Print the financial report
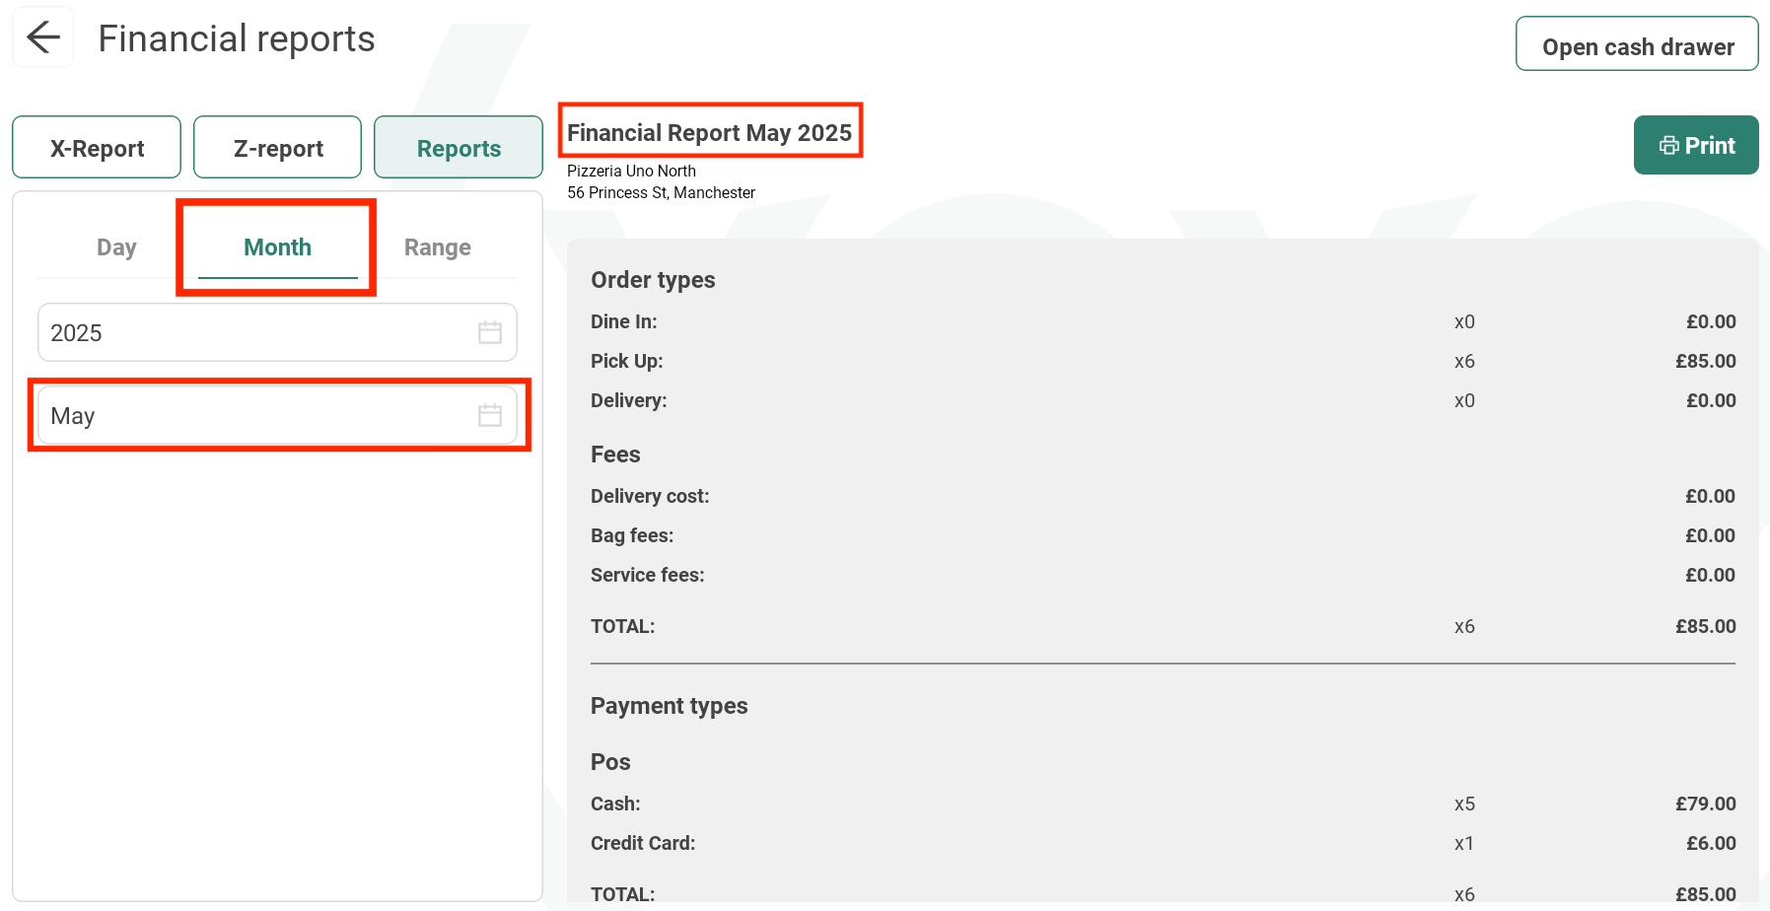 (x=1695, y=146)
